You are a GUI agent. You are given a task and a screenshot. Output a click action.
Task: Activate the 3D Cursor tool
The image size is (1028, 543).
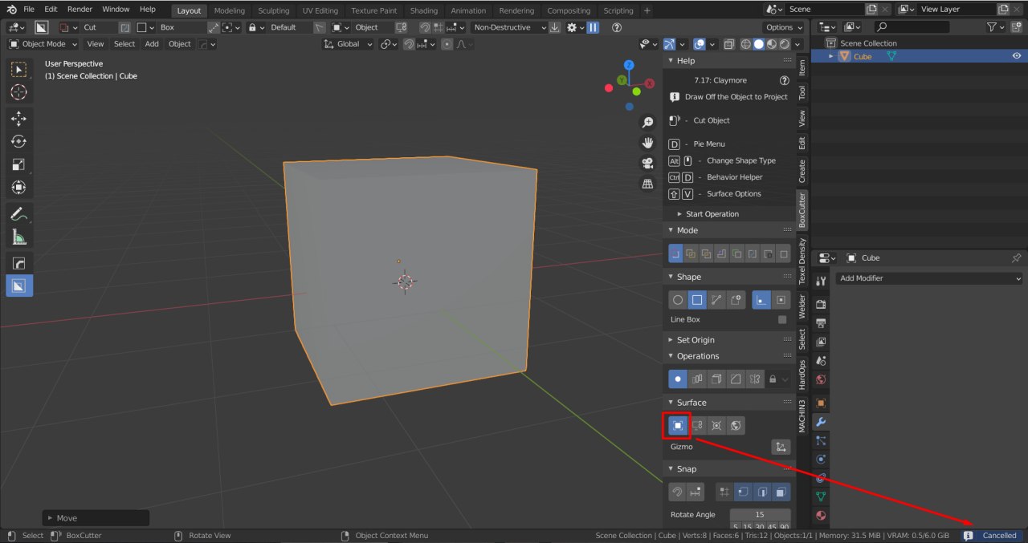(x=19, y=93)
